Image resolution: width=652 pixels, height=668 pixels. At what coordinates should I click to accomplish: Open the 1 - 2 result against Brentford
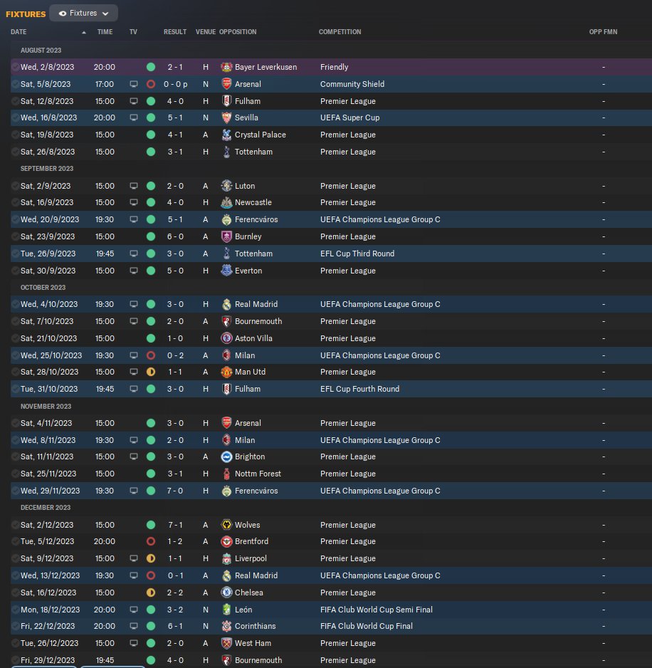click(x=175, y=541)
